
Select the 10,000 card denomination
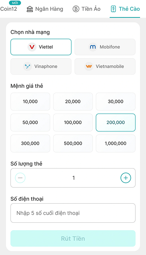30,102
